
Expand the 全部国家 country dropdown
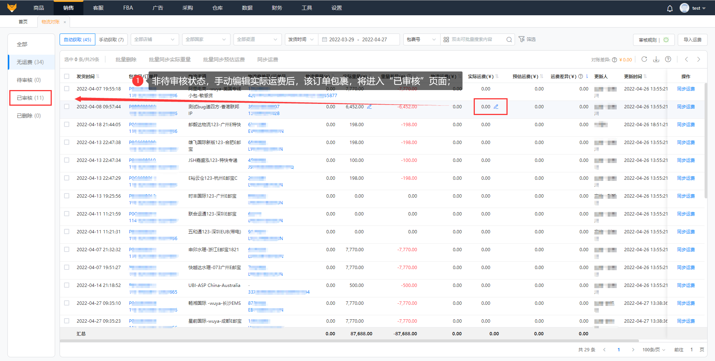(206, 39)
